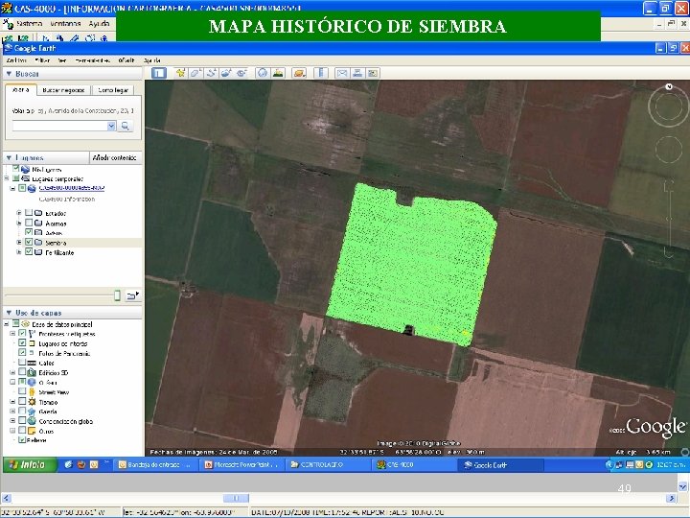
Task: Open the Editar menu
Action: (x=42, y=60)
